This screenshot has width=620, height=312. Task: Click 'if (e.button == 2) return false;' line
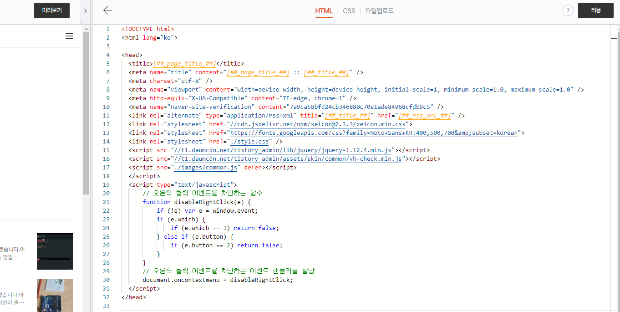[x=226, y=245]
